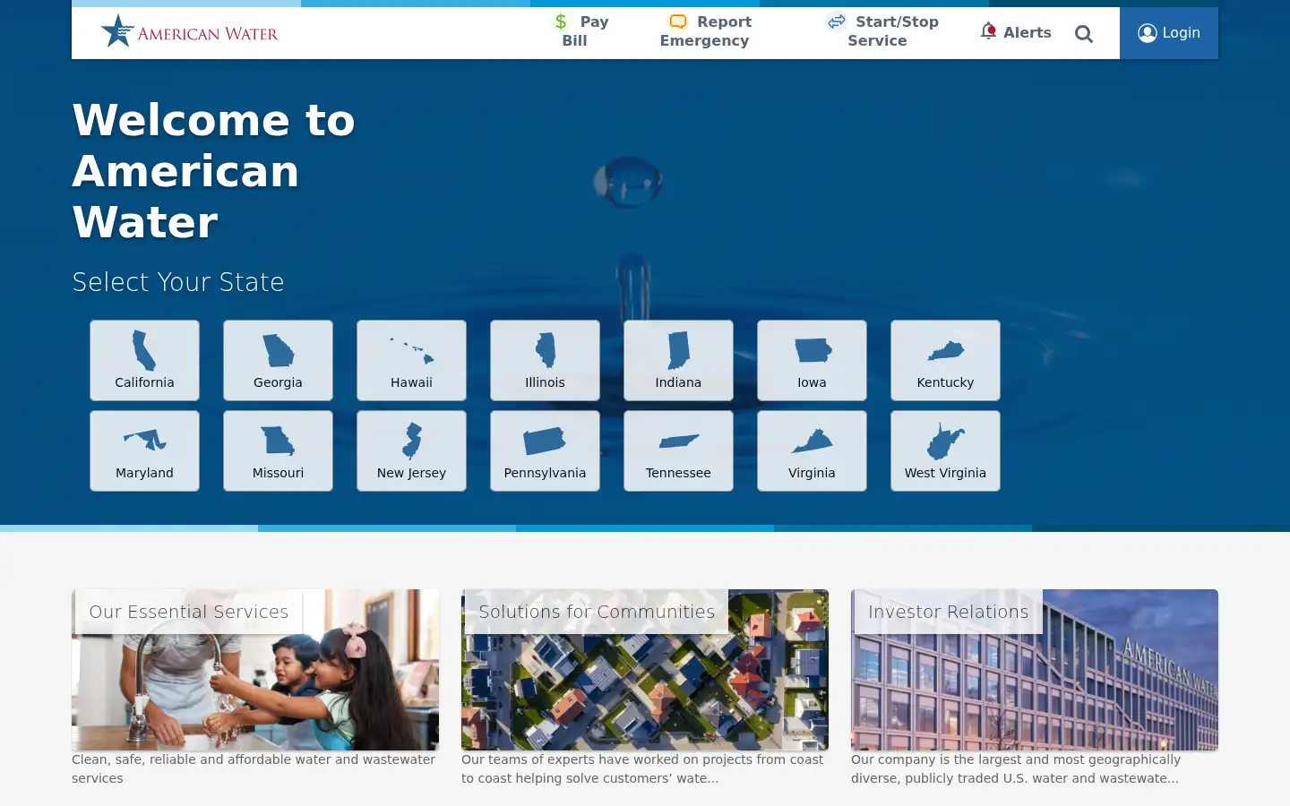
Task: Choose the Missouri label text
Action: coord(278,473)
